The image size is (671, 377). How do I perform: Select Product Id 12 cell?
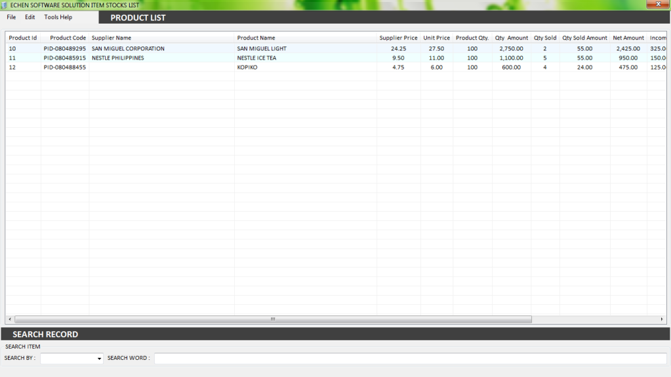pyautogui.click(x=12, y=68)
